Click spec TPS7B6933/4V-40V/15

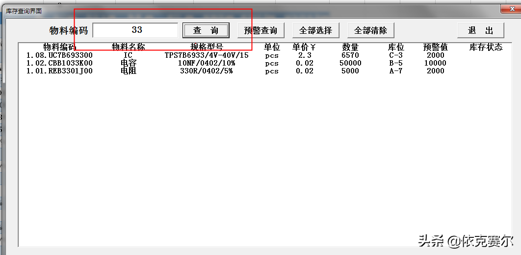207,55
